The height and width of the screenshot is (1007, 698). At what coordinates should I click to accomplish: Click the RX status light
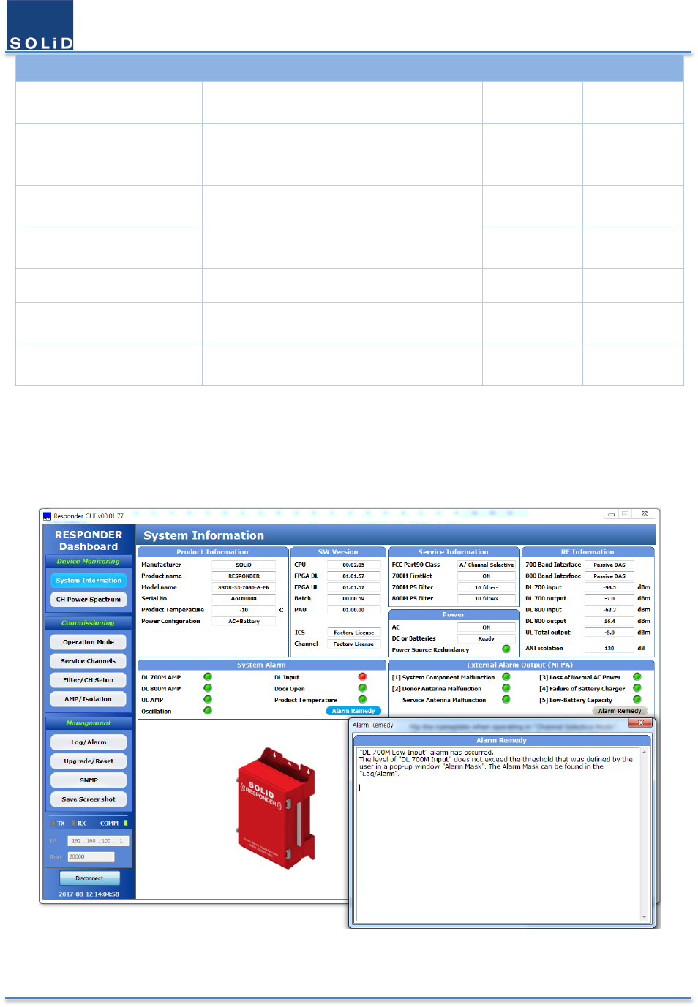point(74,823)
